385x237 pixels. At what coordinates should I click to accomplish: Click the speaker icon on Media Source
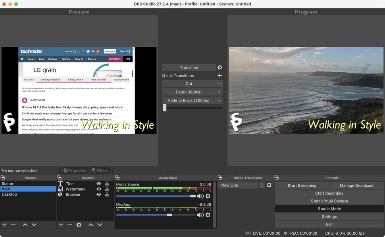[200, 196]
